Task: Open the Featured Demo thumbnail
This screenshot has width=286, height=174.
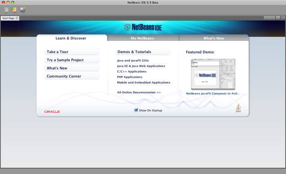Action: pyautogui.click(x=213, y=75)
